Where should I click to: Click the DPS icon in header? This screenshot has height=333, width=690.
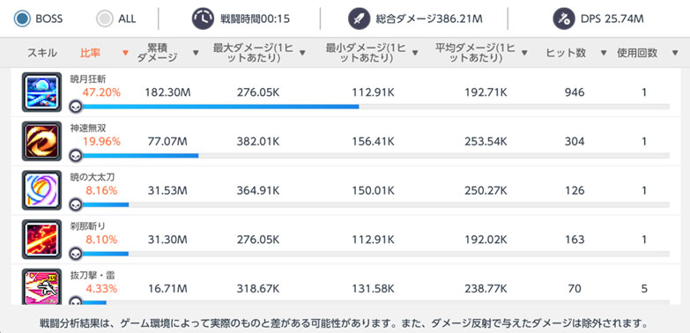(564, 18)
